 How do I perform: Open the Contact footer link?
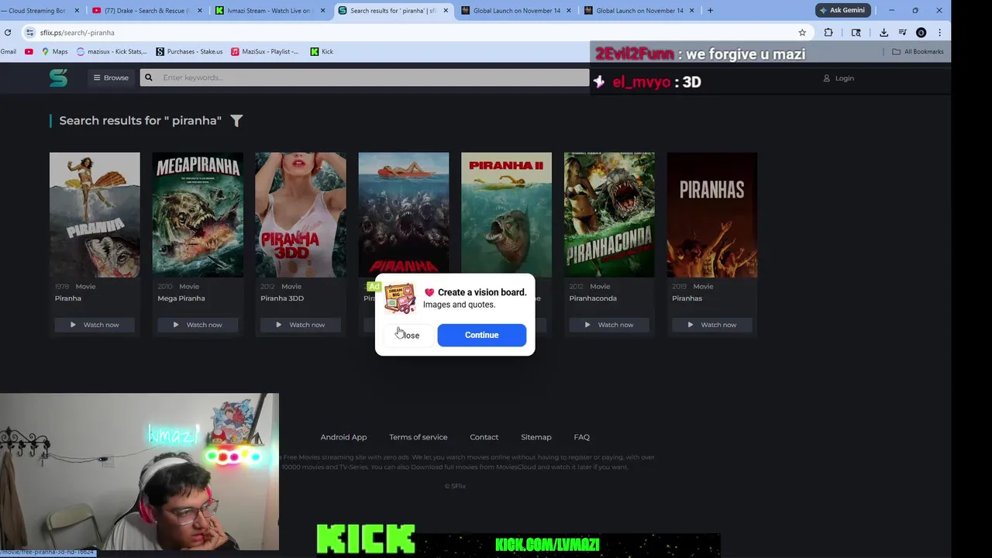(484, 437)
